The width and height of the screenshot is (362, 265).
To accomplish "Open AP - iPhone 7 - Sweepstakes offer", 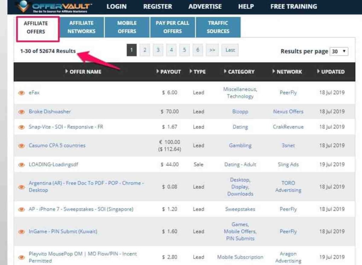I will 81,209.
